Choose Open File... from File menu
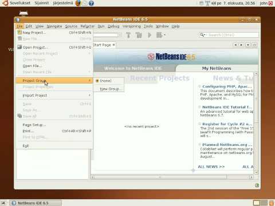This screenshot has width=275, height=206. 54,66
